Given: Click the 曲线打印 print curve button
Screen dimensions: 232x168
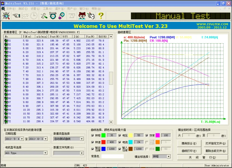Looking at the screenshot, I should click(x=189, y=151).
